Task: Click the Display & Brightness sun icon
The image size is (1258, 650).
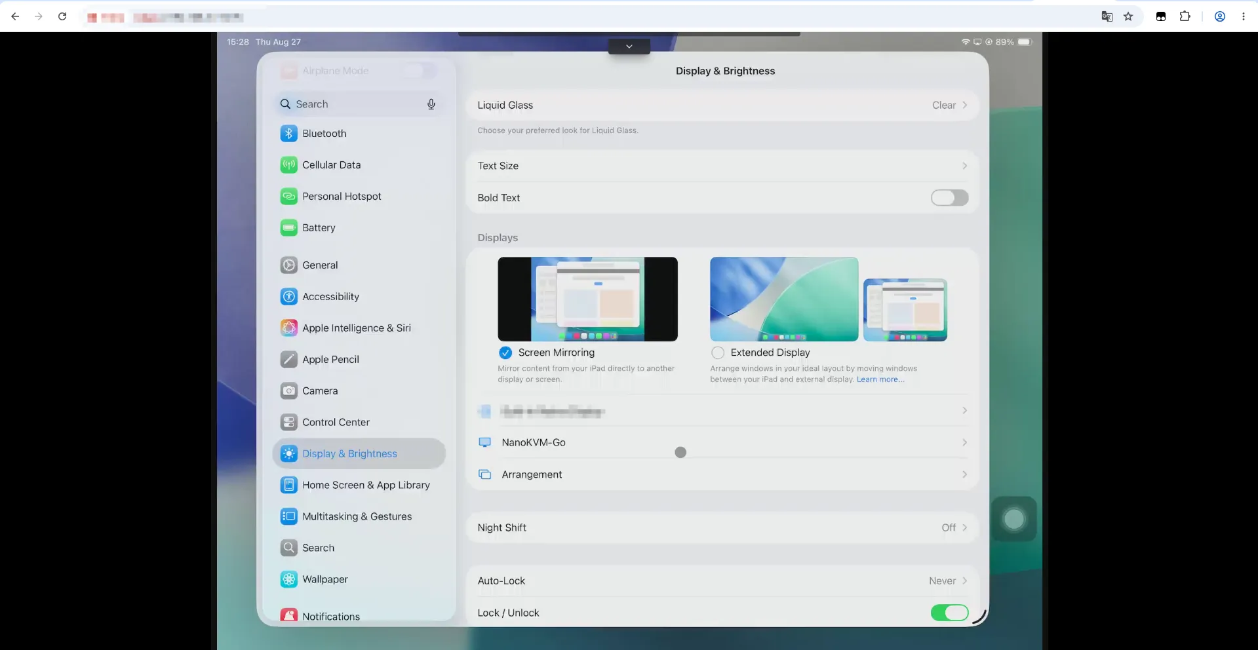Action: pyautogui.click(x=289, y=454)
